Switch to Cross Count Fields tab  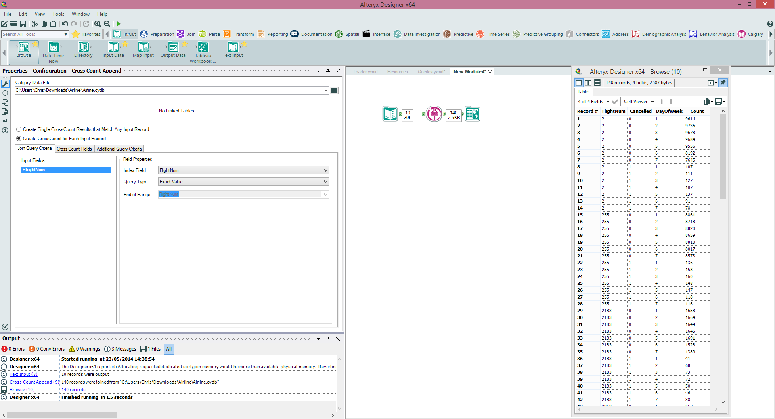tap(74, 149)
